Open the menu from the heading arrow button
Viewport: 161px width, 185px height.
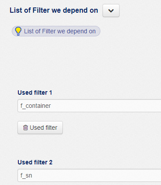coord(111,11)
